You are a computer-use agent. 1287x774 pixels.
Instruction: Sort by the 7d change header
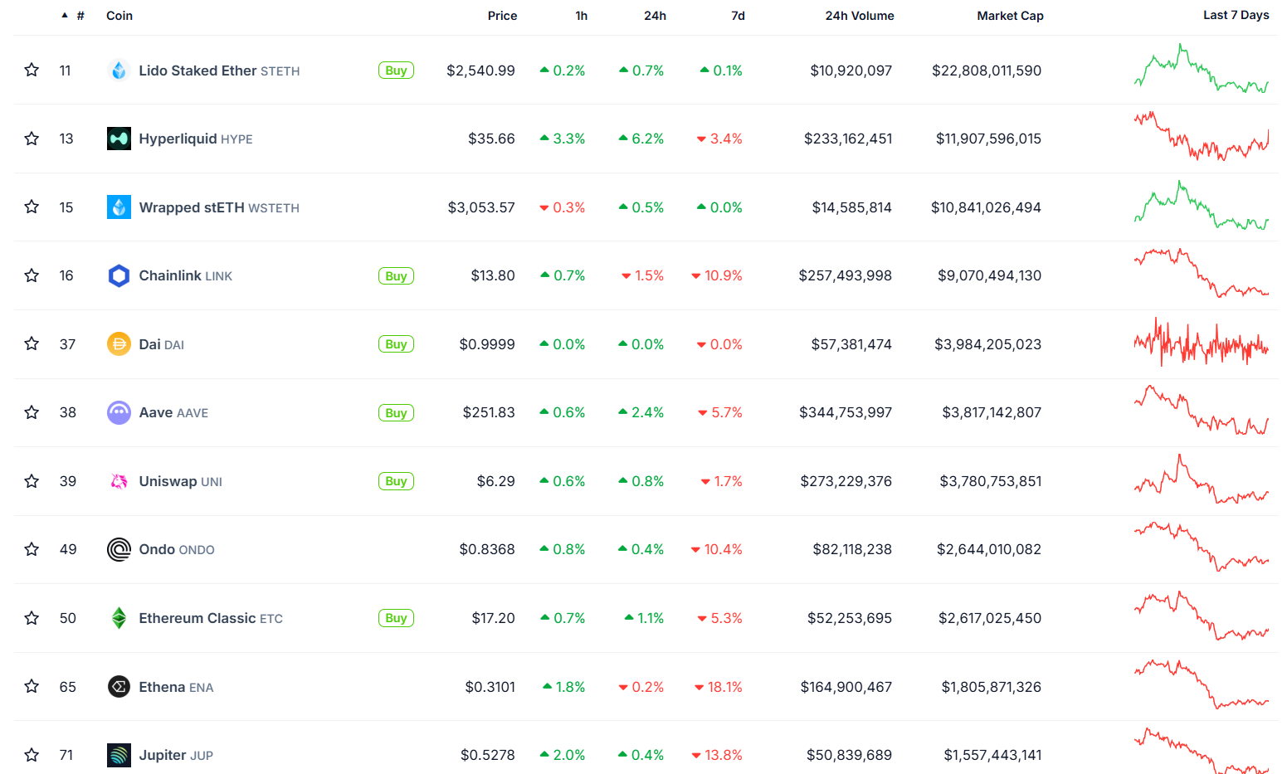point(738,16)
